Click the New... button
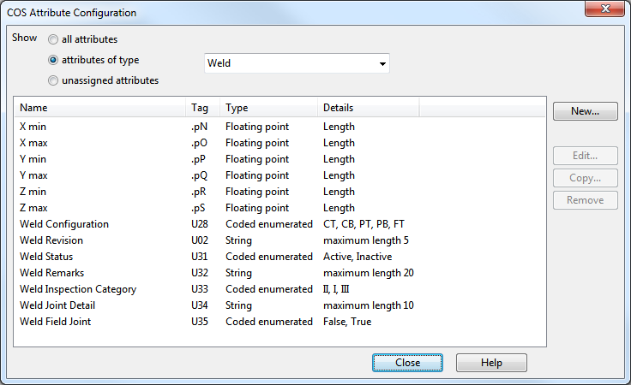The width and height of the screenshot is (631, 385). [585, 111]
